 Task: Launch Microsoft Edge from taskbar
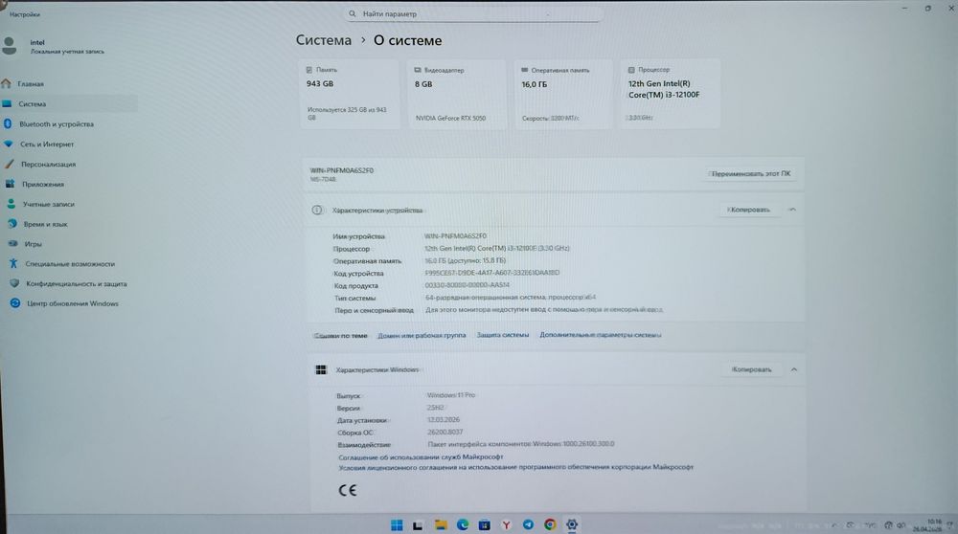coord(463,524)
